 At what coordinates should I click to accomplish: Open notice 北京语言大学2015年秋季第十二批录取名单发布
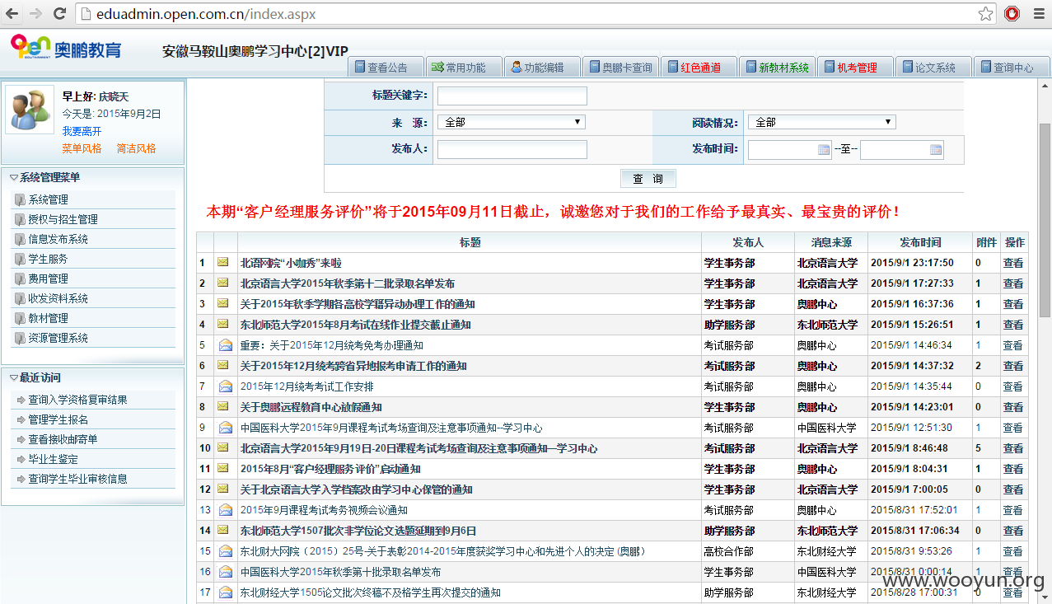[347, 283]
